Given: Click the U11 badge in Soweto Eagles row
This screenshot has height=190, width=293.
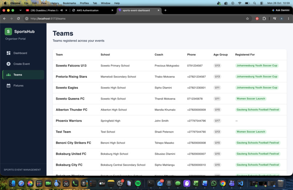Looking at the screenshot, I should 217,88.
